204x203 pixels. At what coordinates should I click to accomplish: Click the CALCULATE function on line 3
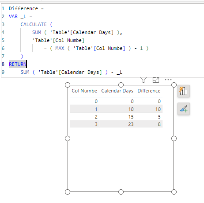(34, 24)
